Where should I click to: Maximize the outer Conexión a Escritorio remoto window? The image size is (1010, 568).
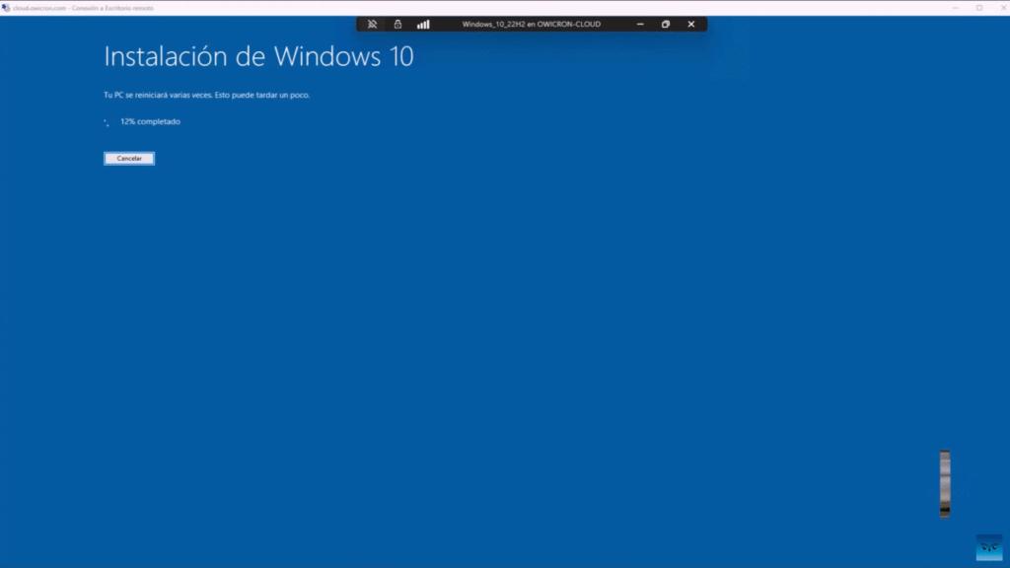coord(978,7)
